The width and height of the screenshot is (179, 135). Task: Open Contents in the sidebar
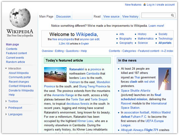point(11,49)
